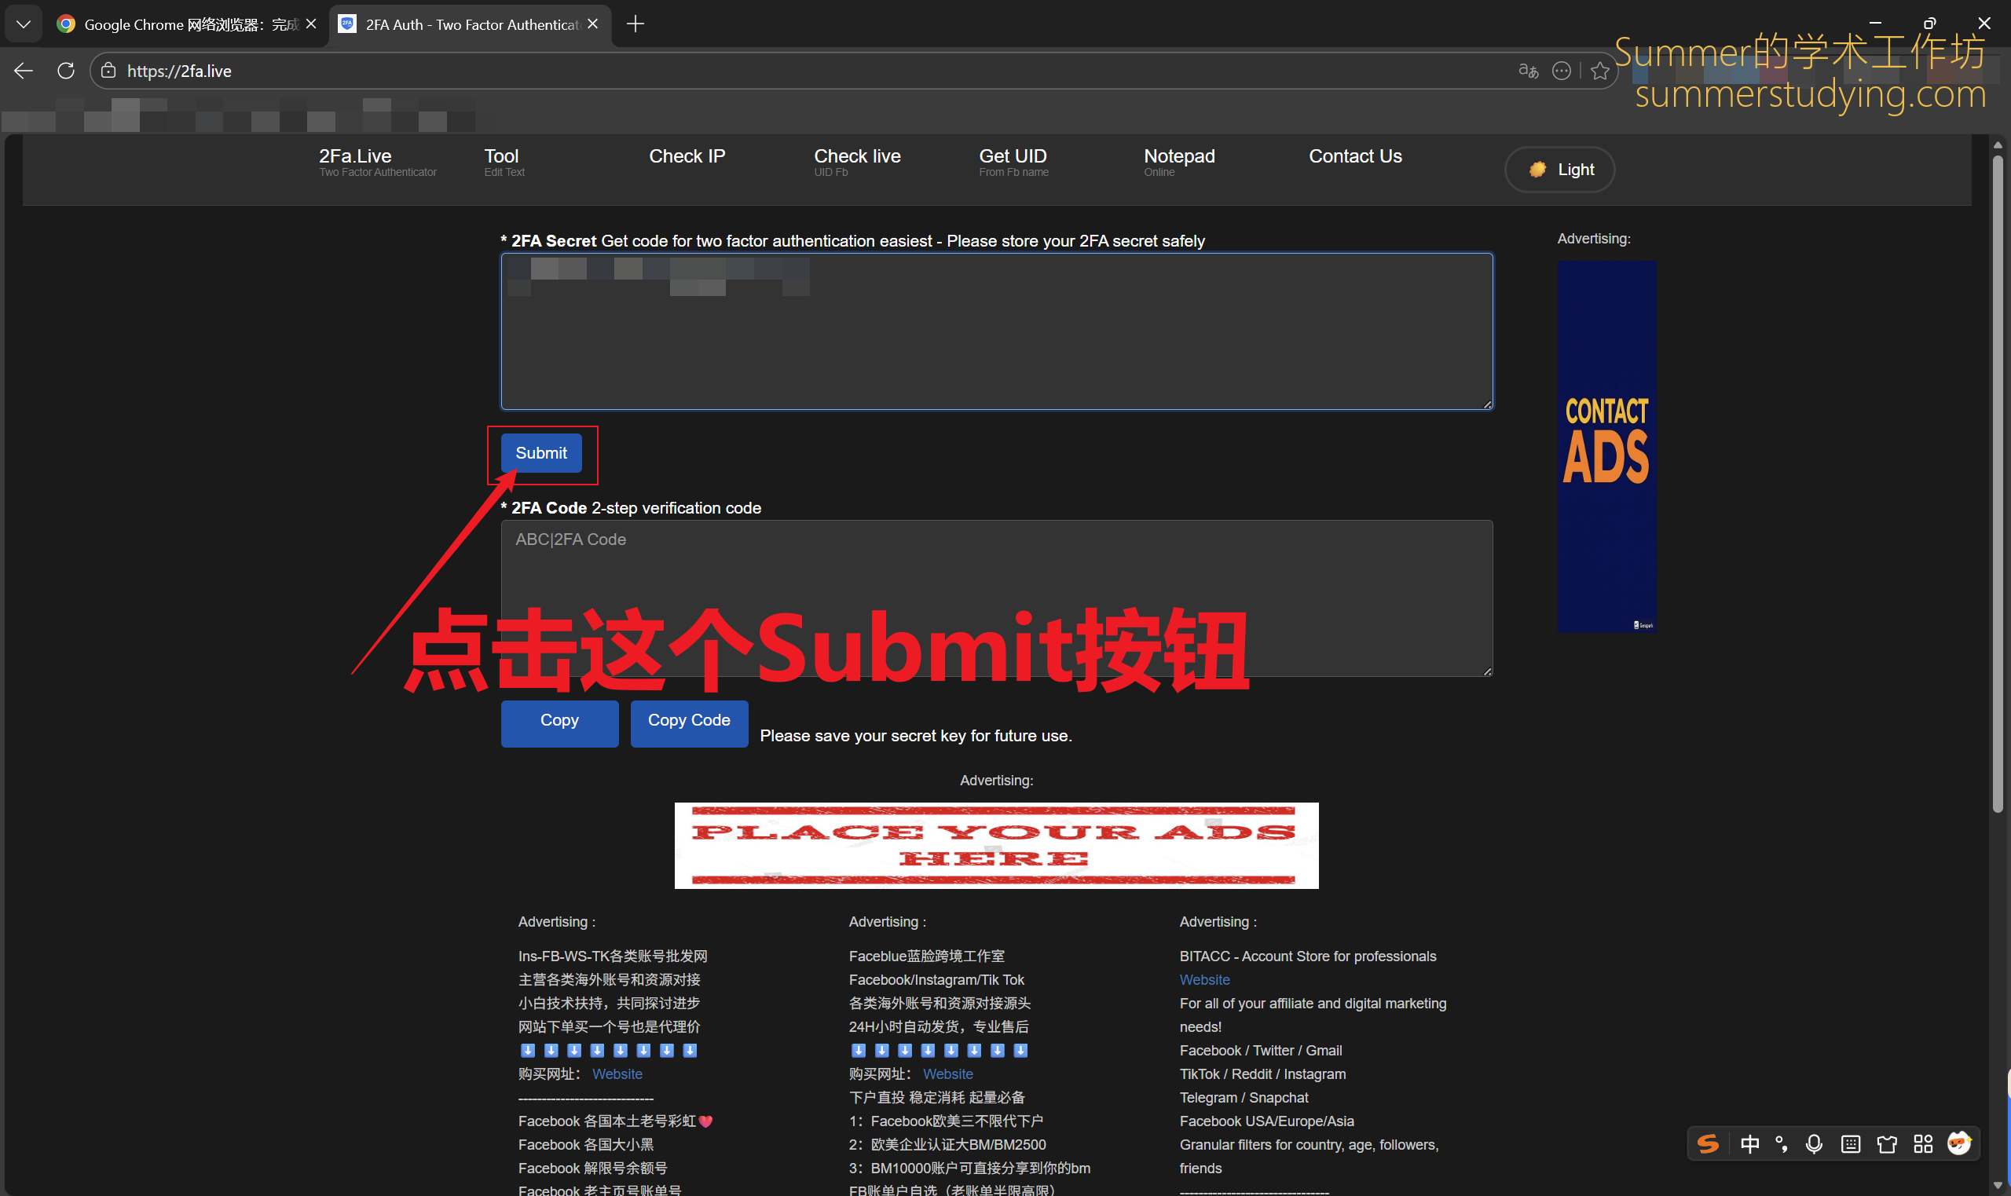Reload the page with refresh icon

[66, 71]
